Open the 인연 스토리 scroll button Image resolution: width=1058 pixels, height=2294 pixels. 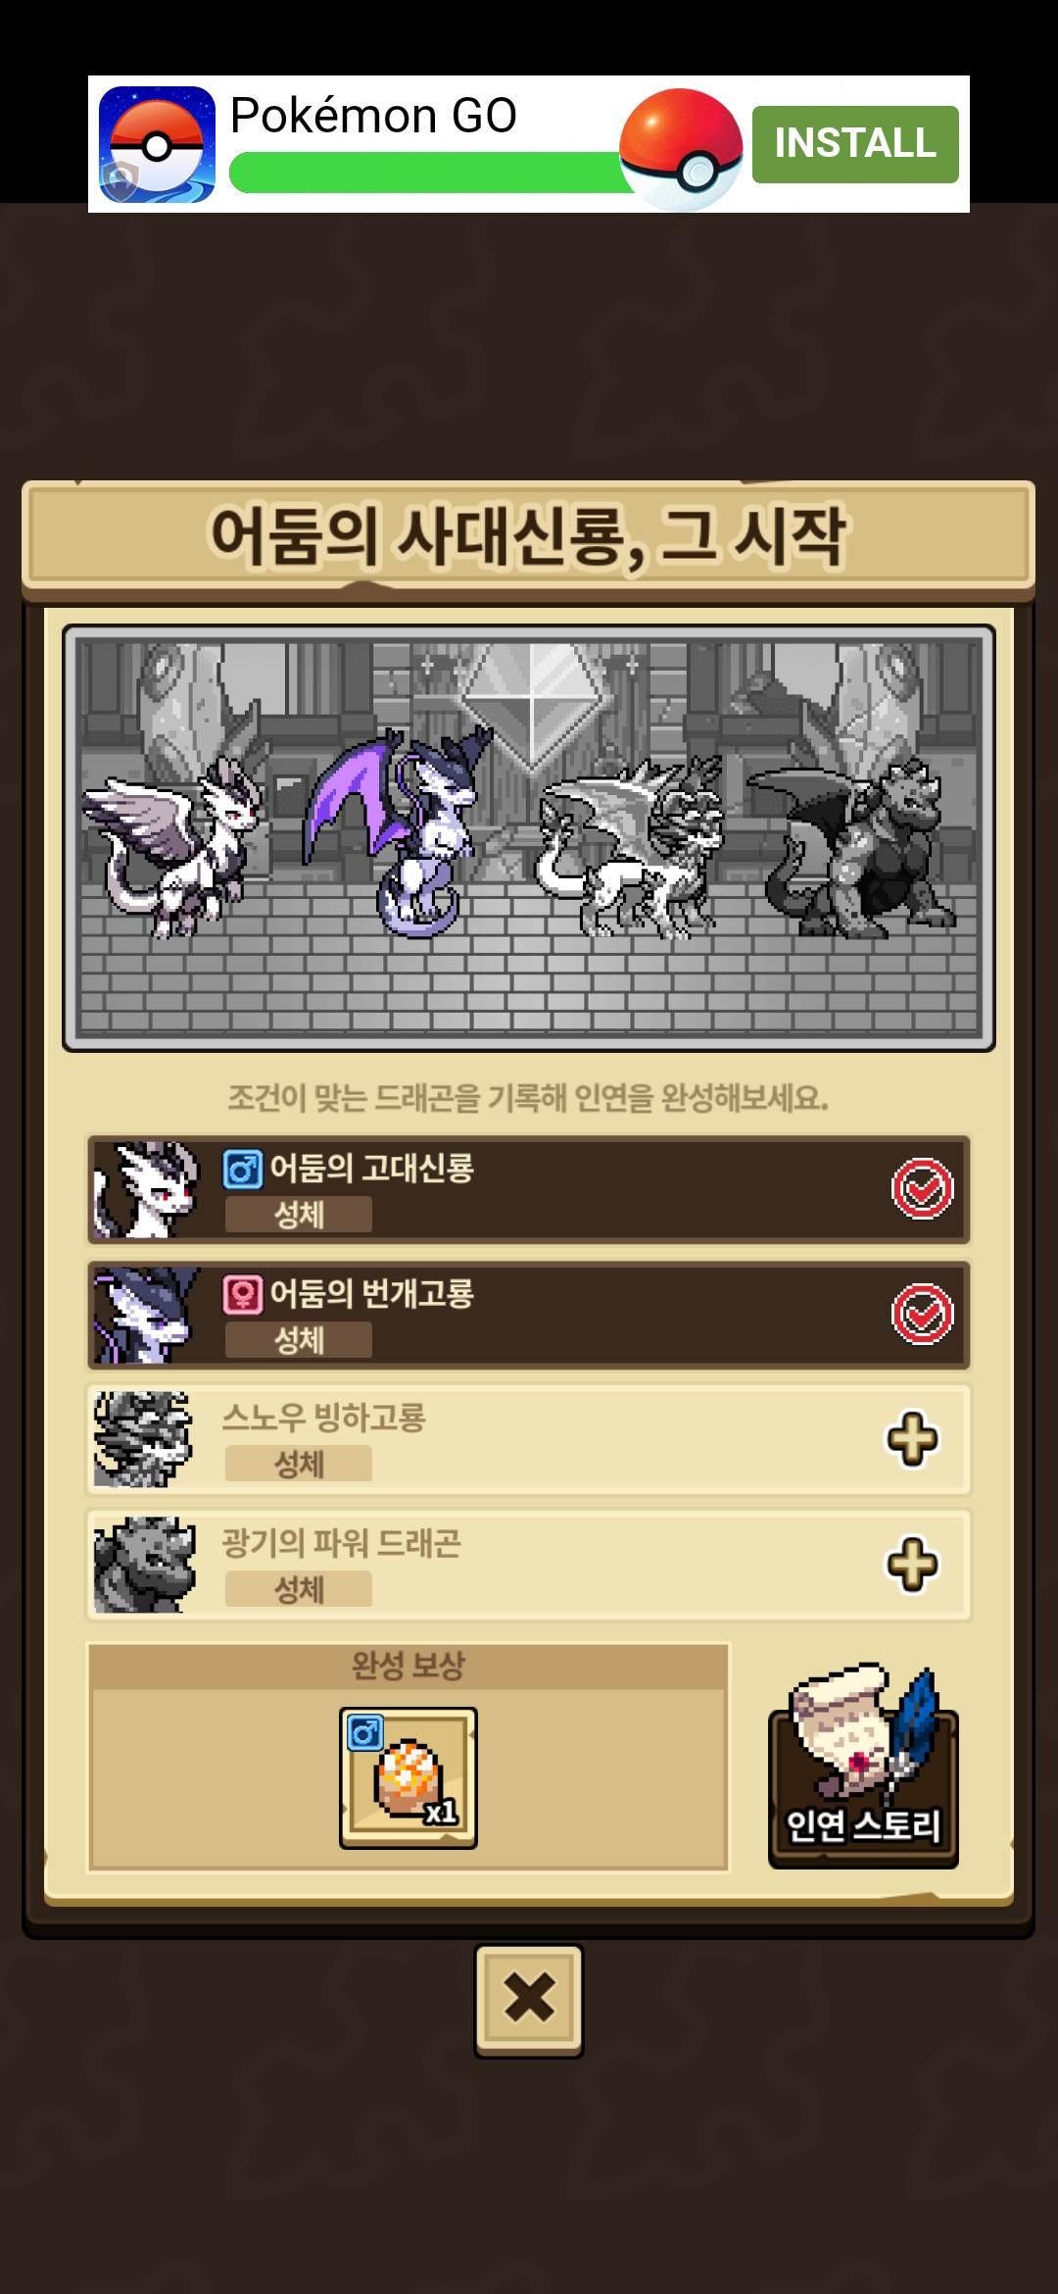click(863, 1765)
